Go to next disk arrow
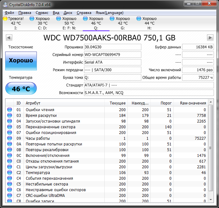Screen dimensions: 219x208 click(x=210, y=37)
